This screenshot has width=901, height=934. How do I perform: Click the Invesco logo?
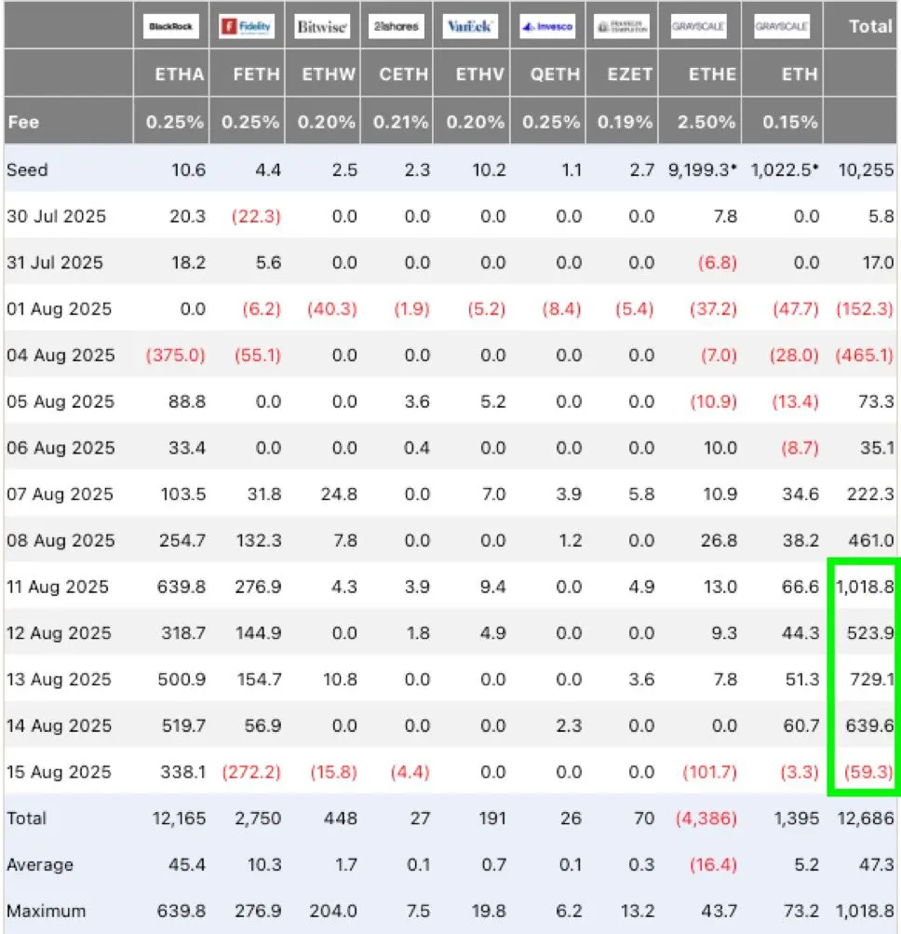tap(547, 26)
